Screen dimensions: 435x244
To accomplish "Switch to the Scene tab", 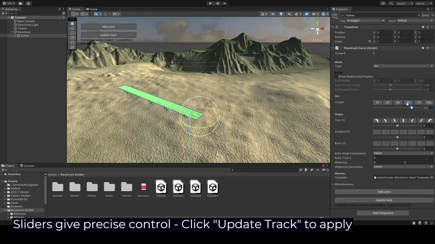I will [x=74, y=9].
